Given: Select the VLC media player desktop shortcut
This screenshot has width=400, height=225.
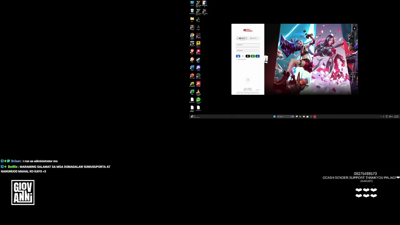Looking at the screenshot, I should [198, 92].
